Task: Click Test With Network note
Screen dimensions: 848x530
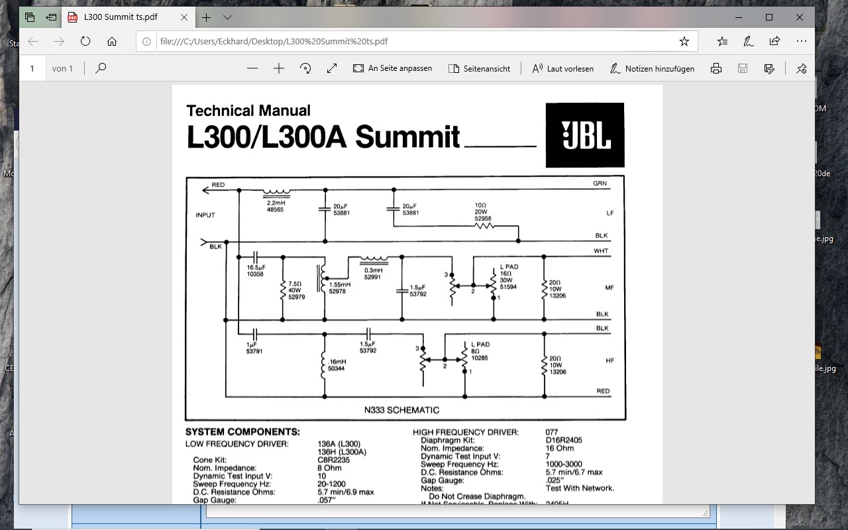Action: point(580,488)
